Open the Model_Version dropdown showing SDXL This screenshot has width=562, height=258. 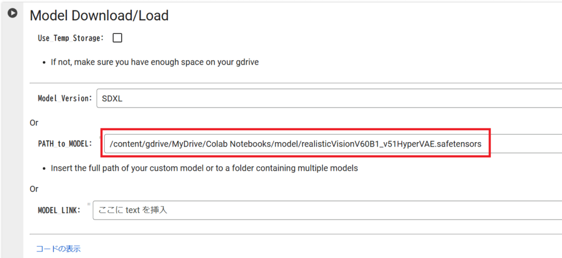tap(328, 99)
